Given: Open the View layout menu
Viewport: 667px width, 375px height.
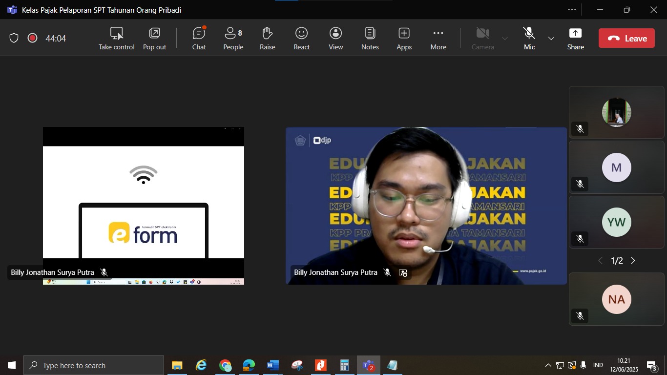Looking at the screenshot, I should click(335, 38).
